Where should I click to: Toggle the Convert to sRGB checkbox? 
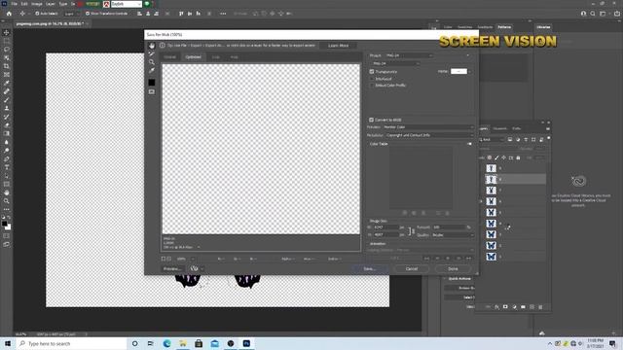tap(372, 120)
